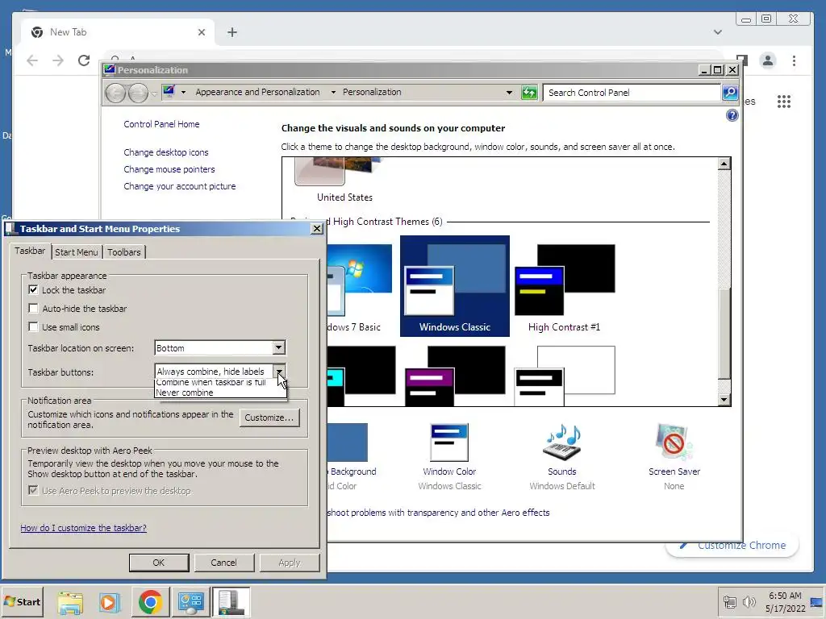Open the taskbar clock showing 6:50 AM
This screenshot has height=619, width=826.
click(x=785, y=602)
